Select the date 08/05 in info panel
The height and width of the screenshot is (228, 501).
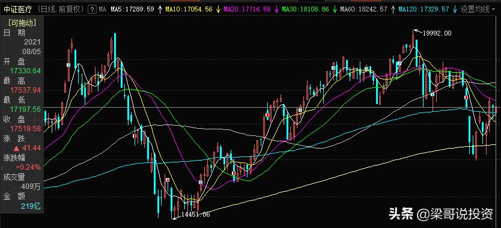tap(31, 52)
